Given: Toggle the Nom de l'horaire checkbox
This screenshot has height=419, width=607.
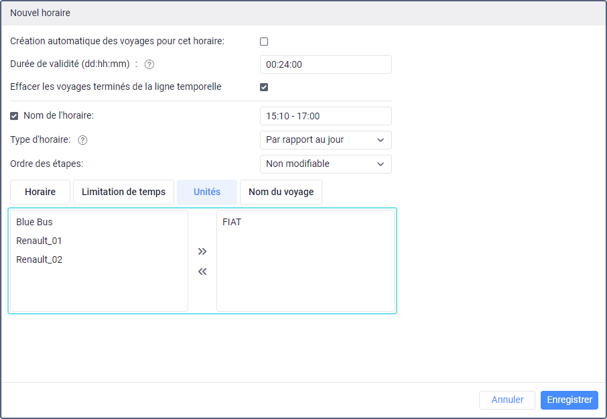Looking at the screenshot, I should 14,116.
